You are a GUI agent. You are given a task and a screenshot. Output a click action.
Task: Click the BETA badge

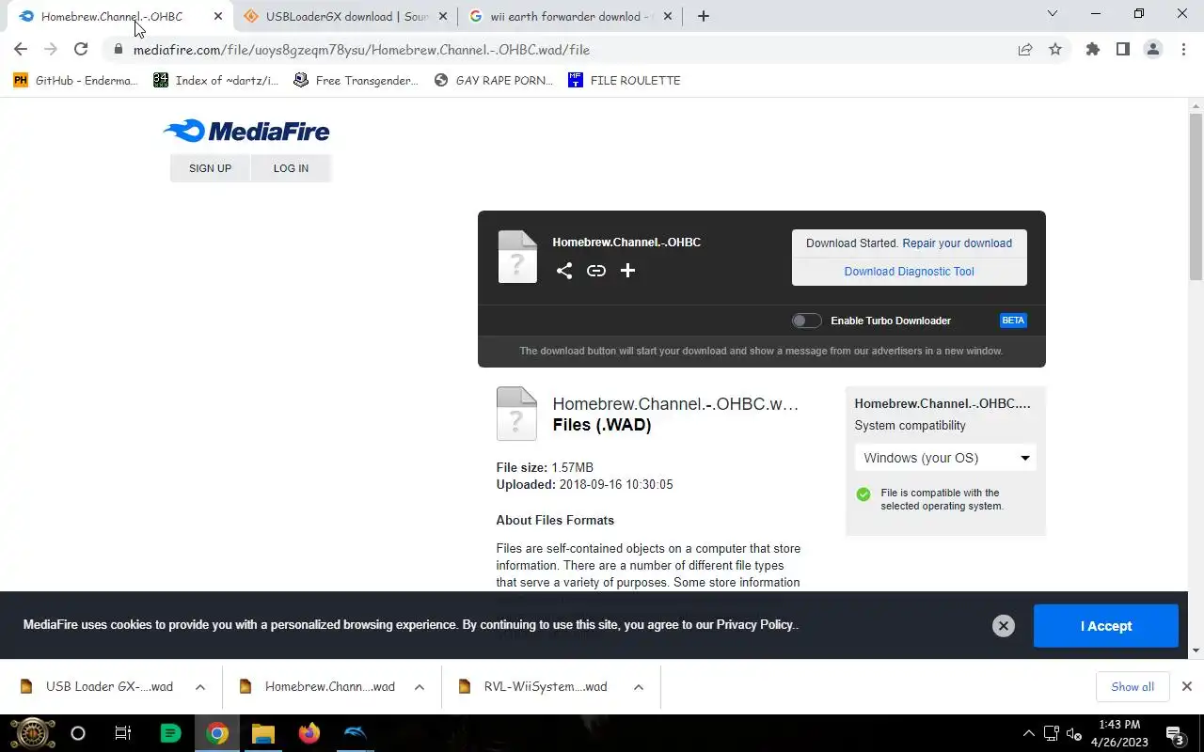1013,321
